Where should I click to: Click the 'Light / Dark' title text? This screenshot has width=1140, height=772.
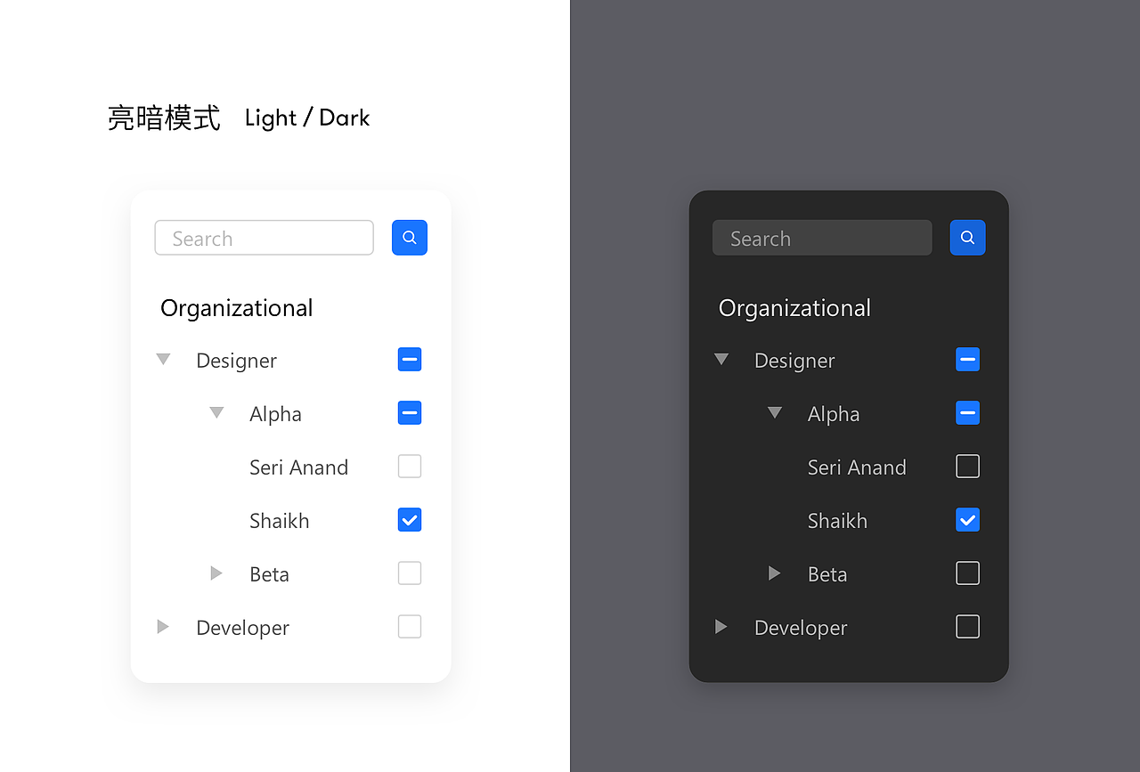click(x=307, y=118)
